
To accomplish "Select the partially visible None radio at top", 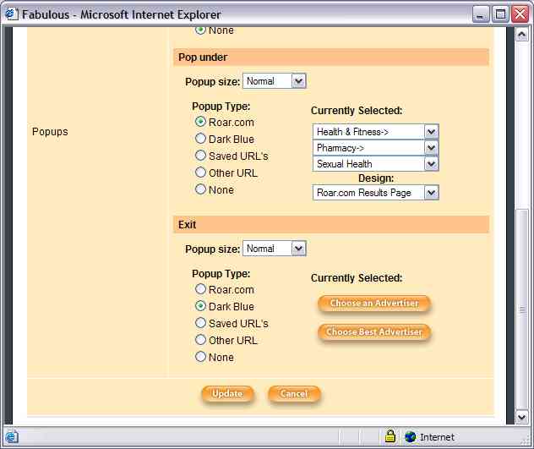I will coord(200,30).
